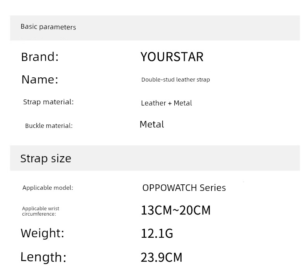The image size is (306, 269).
Task: Select the 23.9CM length value
Action: [x=161, y=257]
